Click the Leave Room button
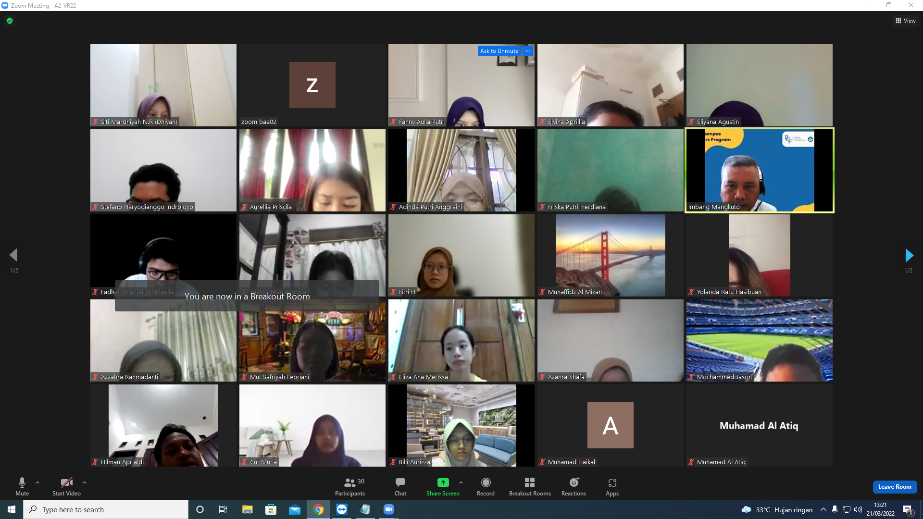 pyautogui.click(x=895, y=487)
